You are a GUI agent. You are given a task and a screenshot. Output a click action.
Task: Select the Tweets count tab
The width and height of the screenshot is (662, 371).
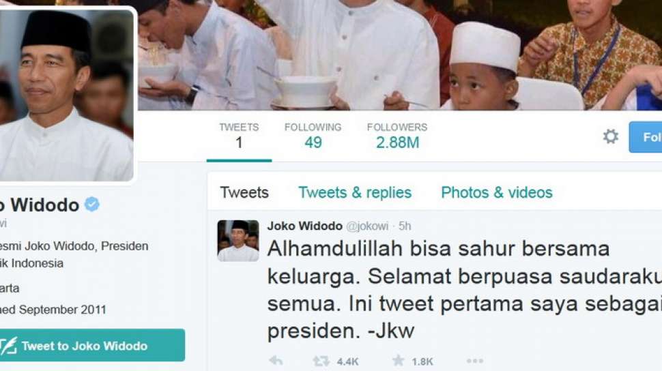click(239, 136)
